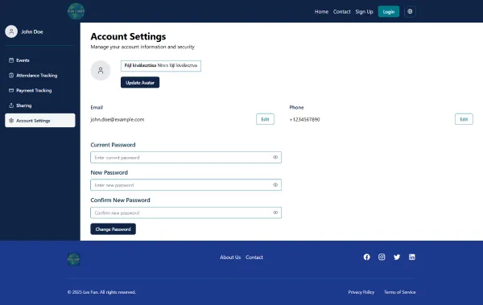Image resolution: width=483 pixels, height=305 pixels.
Task: Click the Account Settings page heading
Action: click(x=128, y=37)
